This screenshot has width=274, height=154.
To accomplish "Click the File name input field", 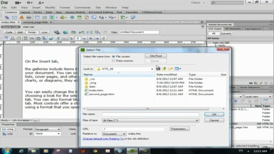I will point(151,114).
